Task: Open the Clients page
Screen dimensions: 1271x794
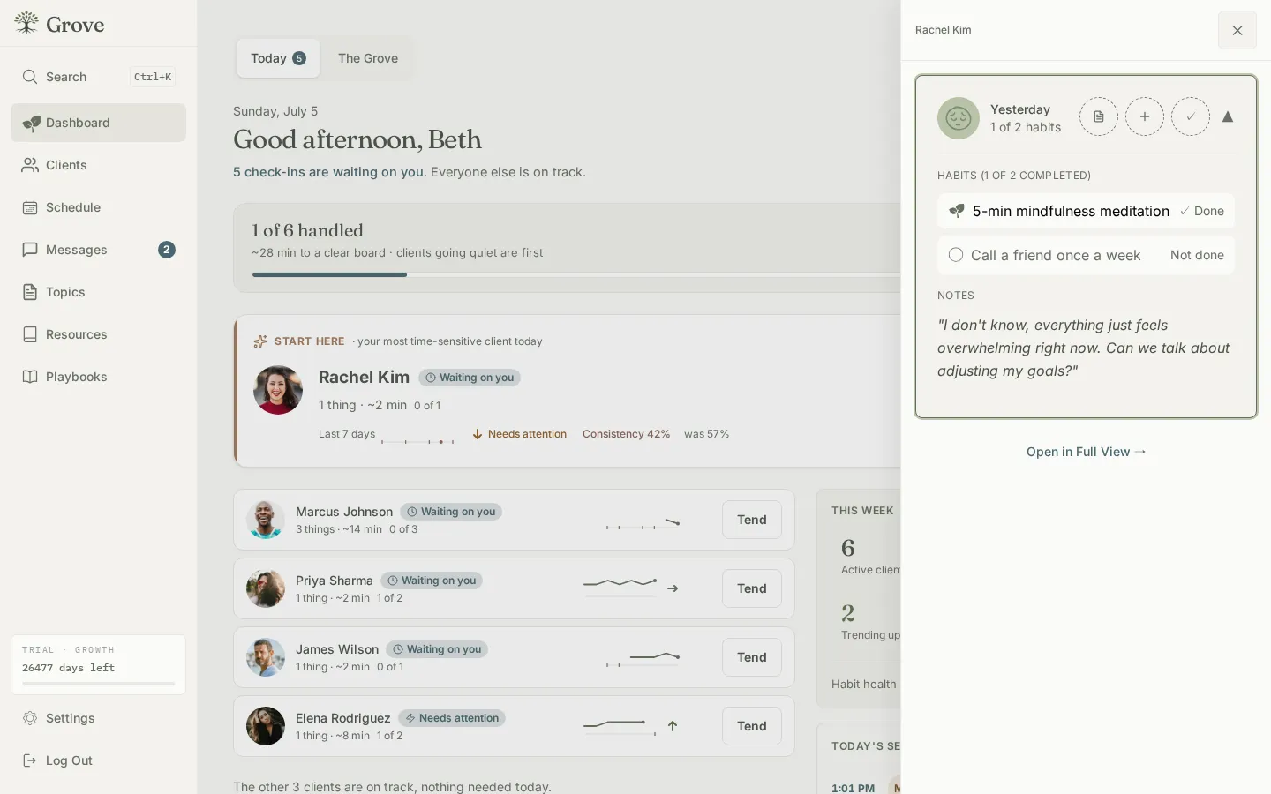Action: coord(98,165)
